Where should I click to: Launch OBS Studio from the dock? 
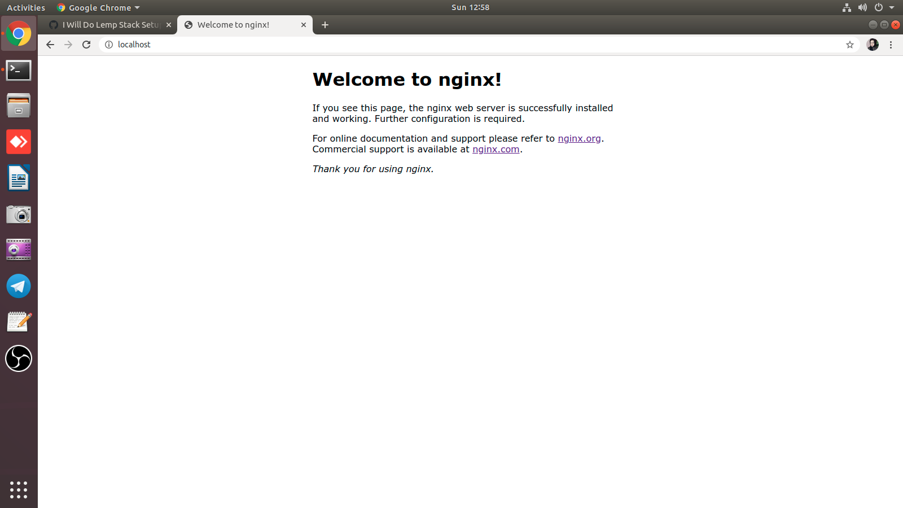point(19,358)
